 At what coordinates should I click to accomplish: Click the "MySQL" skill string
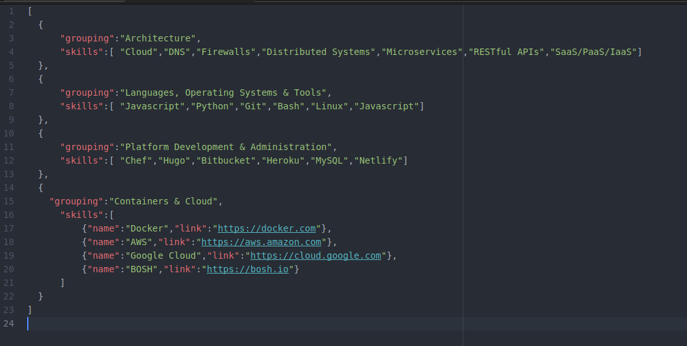coord(330,161)
